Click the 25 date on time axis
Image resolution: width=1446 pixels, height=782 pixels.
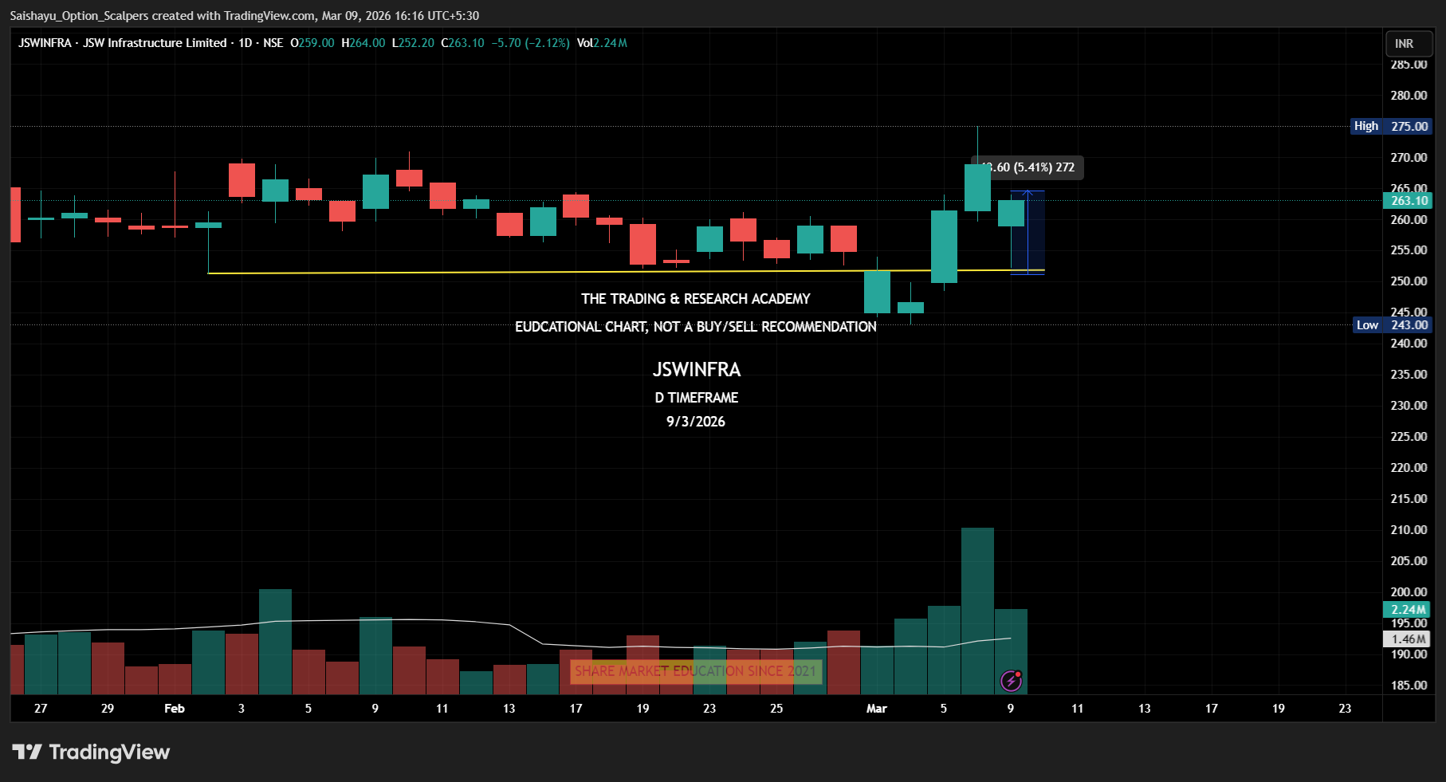point(776,709)
